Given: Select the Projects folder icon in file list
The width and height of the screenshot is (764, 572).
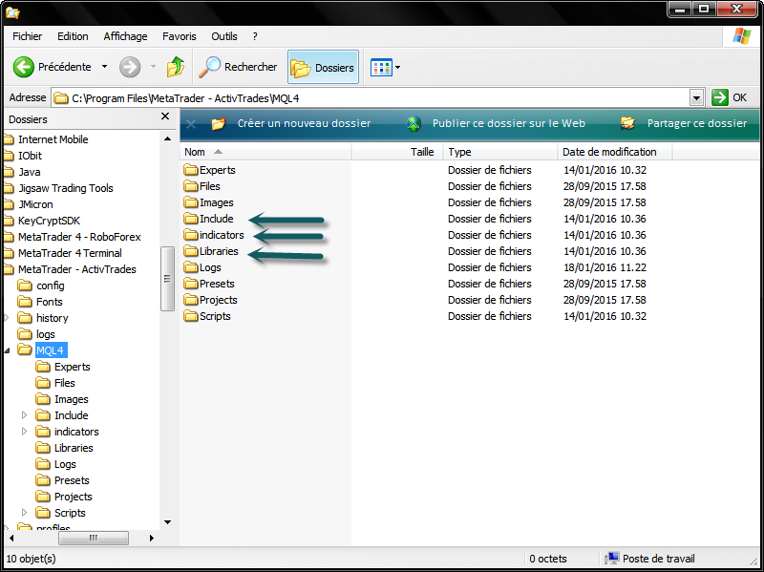Looking at the screenshot, I should (x=191, y=300).
